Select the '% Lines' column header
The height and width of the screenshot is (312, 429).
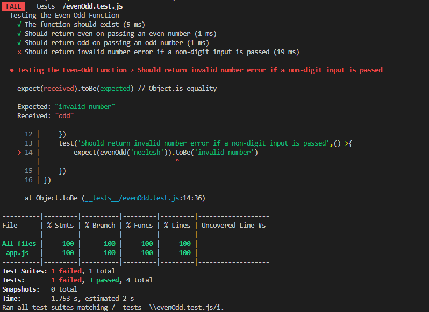(177, 226)
